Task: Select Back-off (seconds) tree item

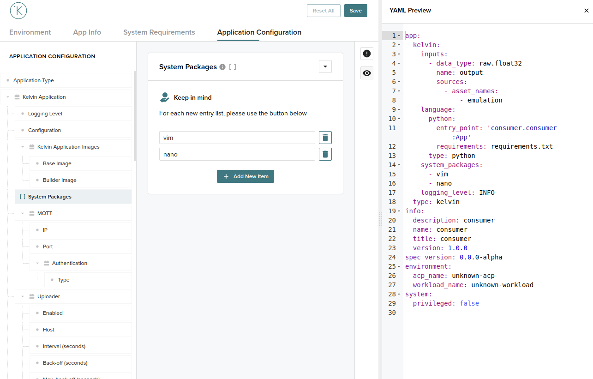Action: [81, 363]
